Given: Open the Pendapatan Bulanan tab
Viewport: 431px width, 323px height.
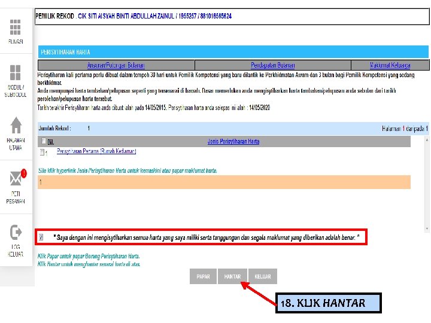Looking at the screenshot, I should pyautogui.click(x=273, y=65).
